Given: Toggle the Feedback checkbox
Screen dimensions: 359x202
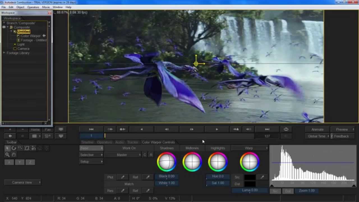Looking at the screenshot, I should [332, 136].
